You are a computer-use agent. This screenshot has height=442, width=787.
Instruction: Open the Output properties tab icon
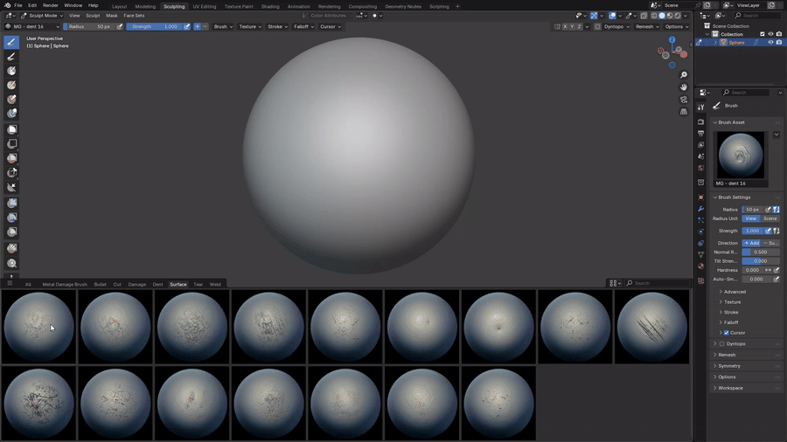click(701, 134)
